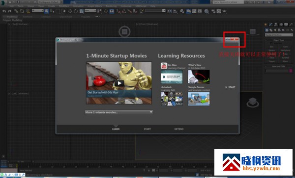Image resolution: width=295 pixels, height=178 pixels.
Task: Open the Standard Primitives dropdown
Action: coord(279,35)
